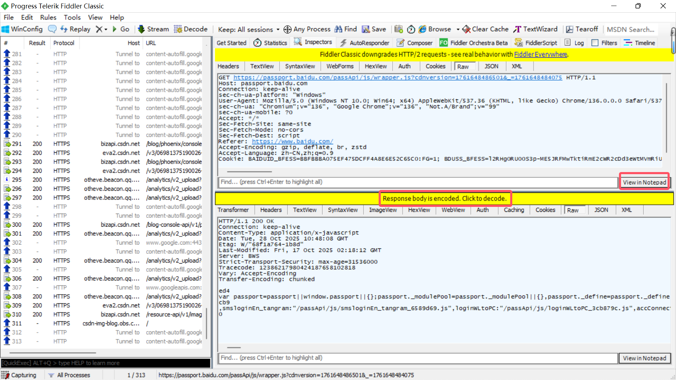Click the Clear Cache icon
The image size is (676, 380).
click(467, 29)
